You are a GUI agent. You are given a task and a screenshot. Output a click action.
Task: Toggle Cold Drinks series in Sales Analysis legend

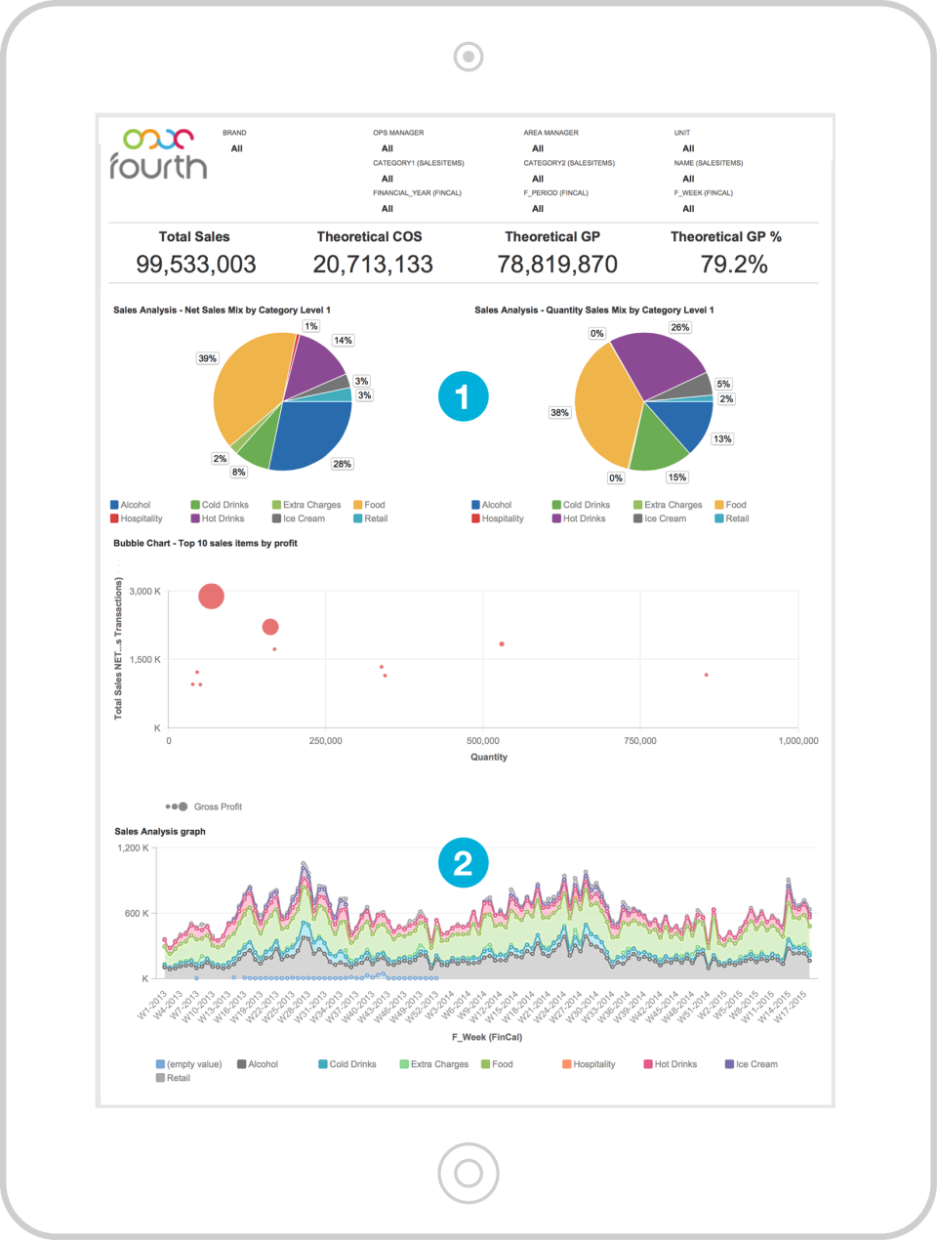(x=347, y=1064)
